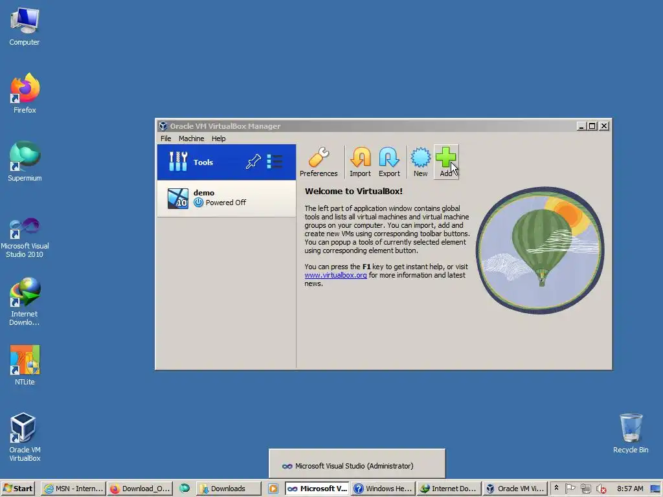Image resolution: width=663 pixels, height=497 pixels.
Task: Click the Microsoft Visual Studio (Administrator) preview
Action: (357, 463)
